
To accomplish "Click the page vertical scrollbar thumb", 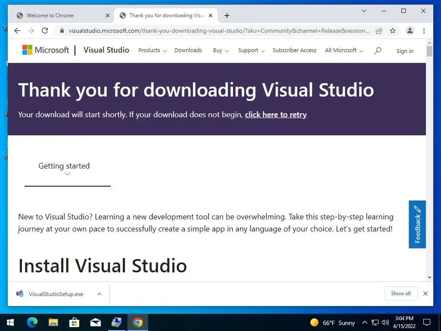I will click(x=429, y=51).
